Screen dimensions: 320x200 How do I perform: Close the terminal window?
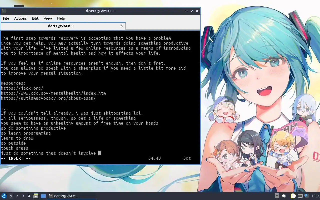point(197,11)
